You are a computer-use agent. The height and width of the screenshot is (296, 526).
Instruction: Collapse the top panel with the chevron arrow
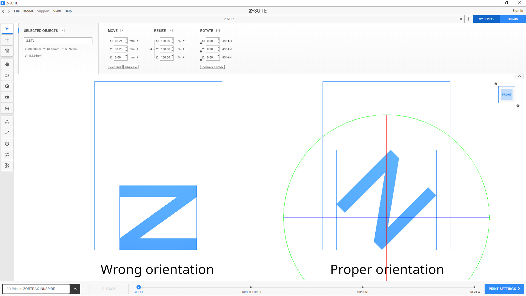point(519,76)
